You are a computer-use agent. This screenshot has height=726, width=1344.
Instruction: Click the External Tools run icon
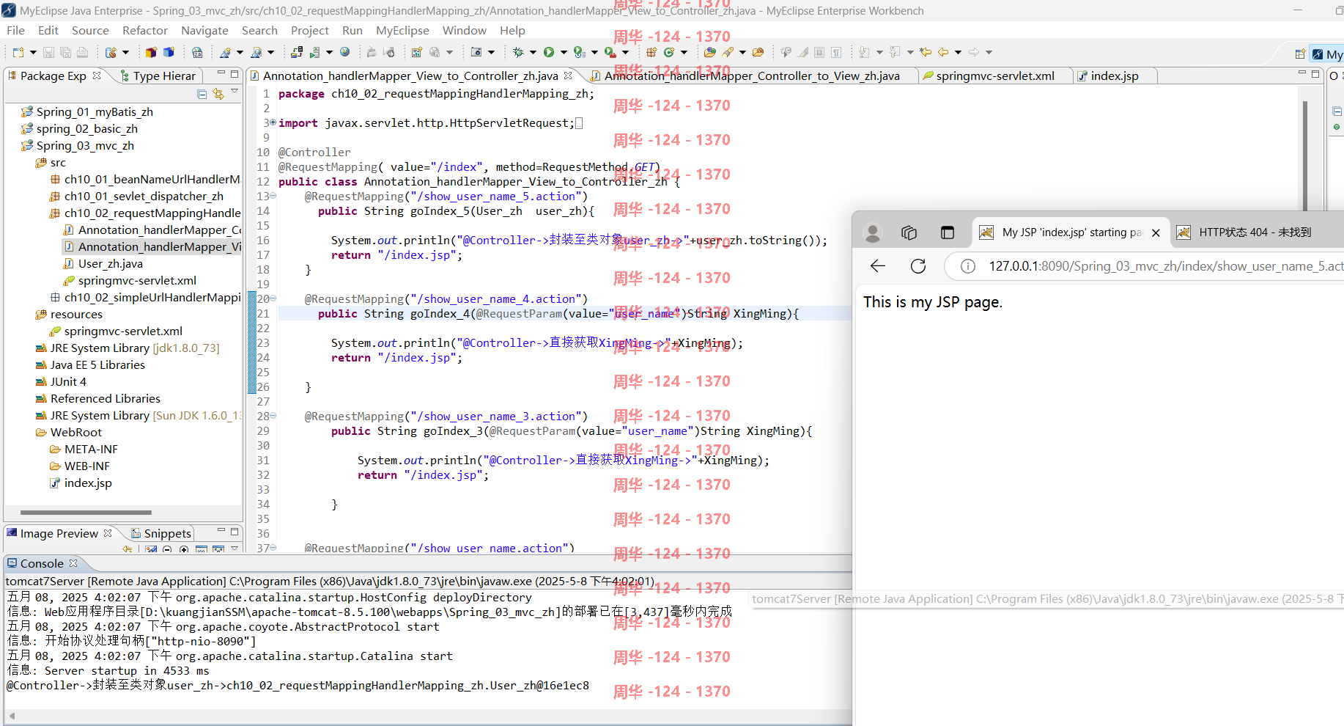point(610,52)
